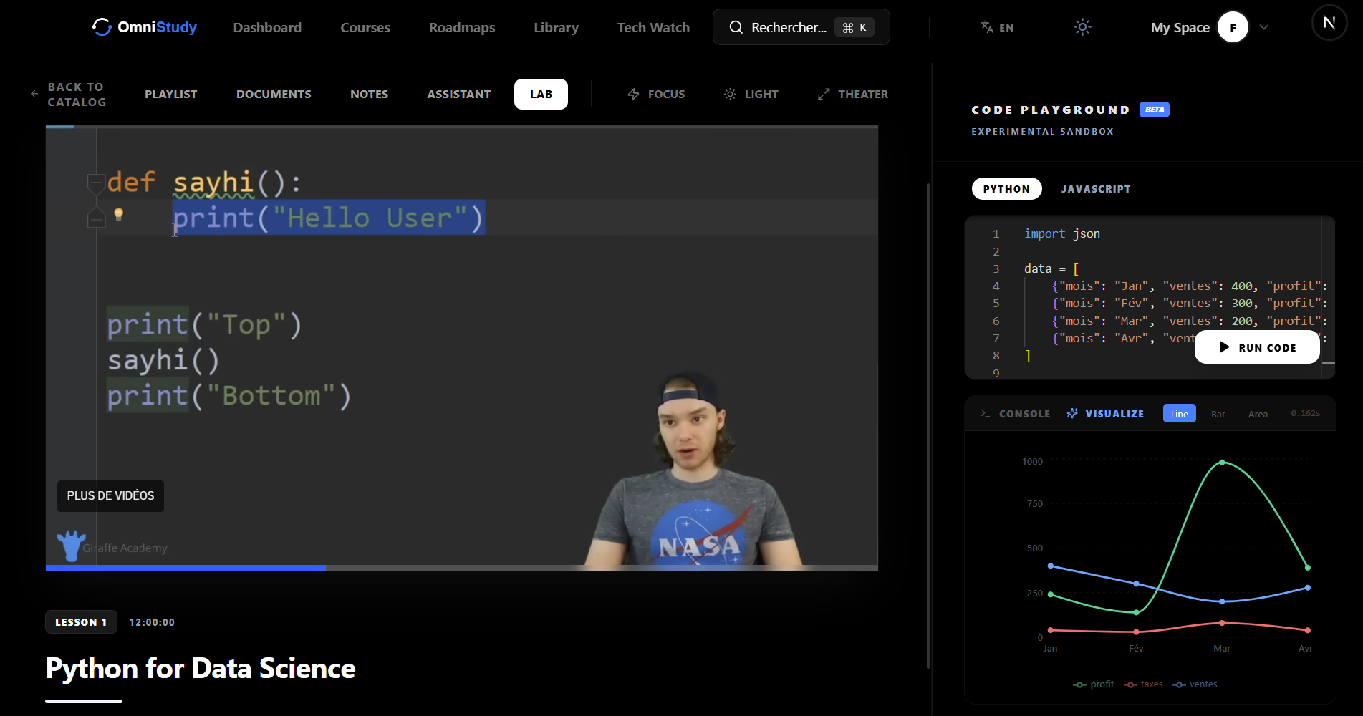This screenshot has width=1363, height=716.
Task: Click the Plus de vidéos button
Action: [110, 495]
